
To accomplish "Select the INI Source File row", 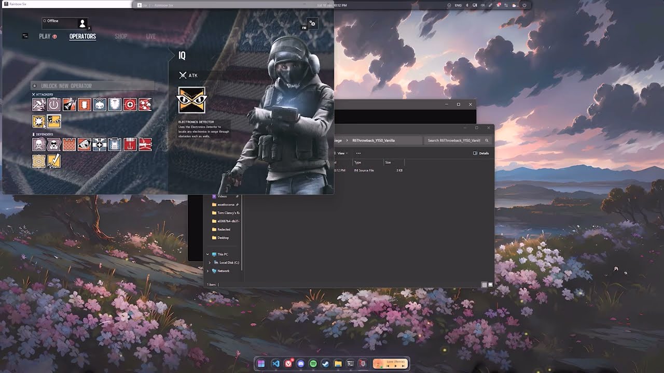I will tap(369, 170).
